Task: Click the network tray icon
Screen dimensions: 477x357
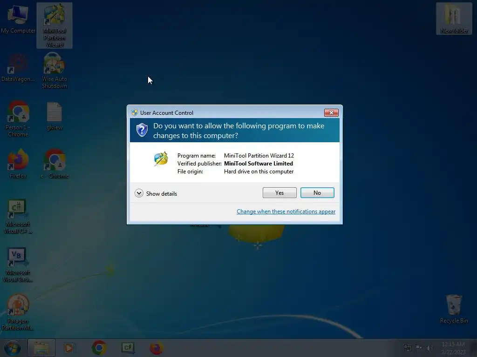Action: 407,348
